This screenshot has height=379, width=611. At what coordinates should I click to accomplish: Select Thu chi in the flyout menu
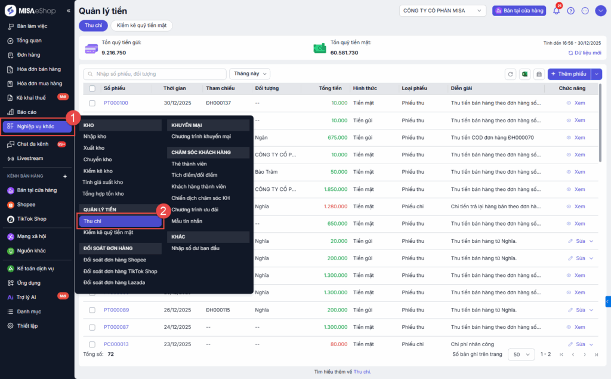tap(120, 221)
